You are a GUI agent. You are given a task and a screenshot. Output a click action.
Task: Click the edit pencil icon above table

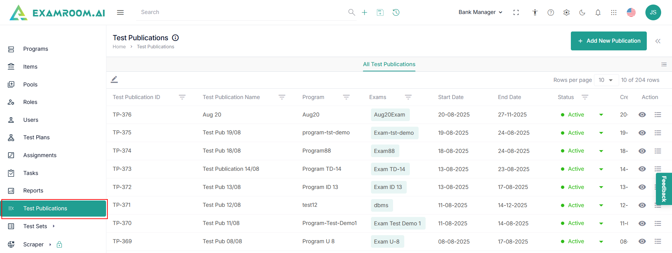tap(114, 79)
